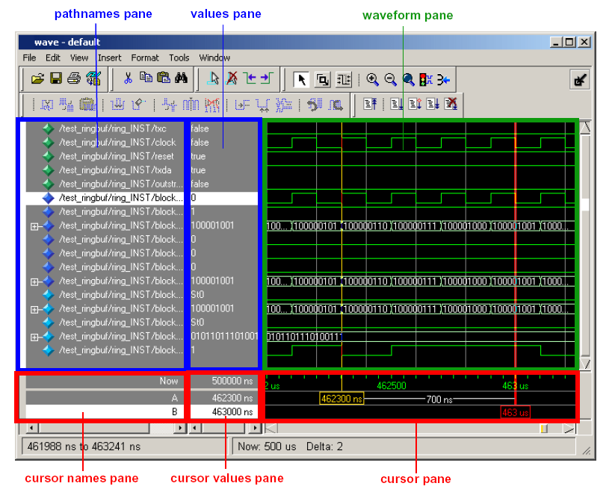Click the Find Next Transition icon
The image size is (615, 495).
click(267, 78)
